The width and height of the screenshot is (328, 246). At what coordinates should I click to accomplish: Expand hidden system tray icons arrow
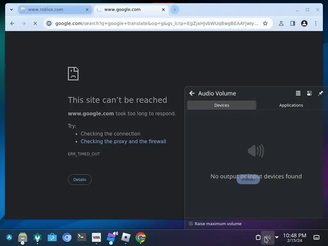[x=277, y=237]
